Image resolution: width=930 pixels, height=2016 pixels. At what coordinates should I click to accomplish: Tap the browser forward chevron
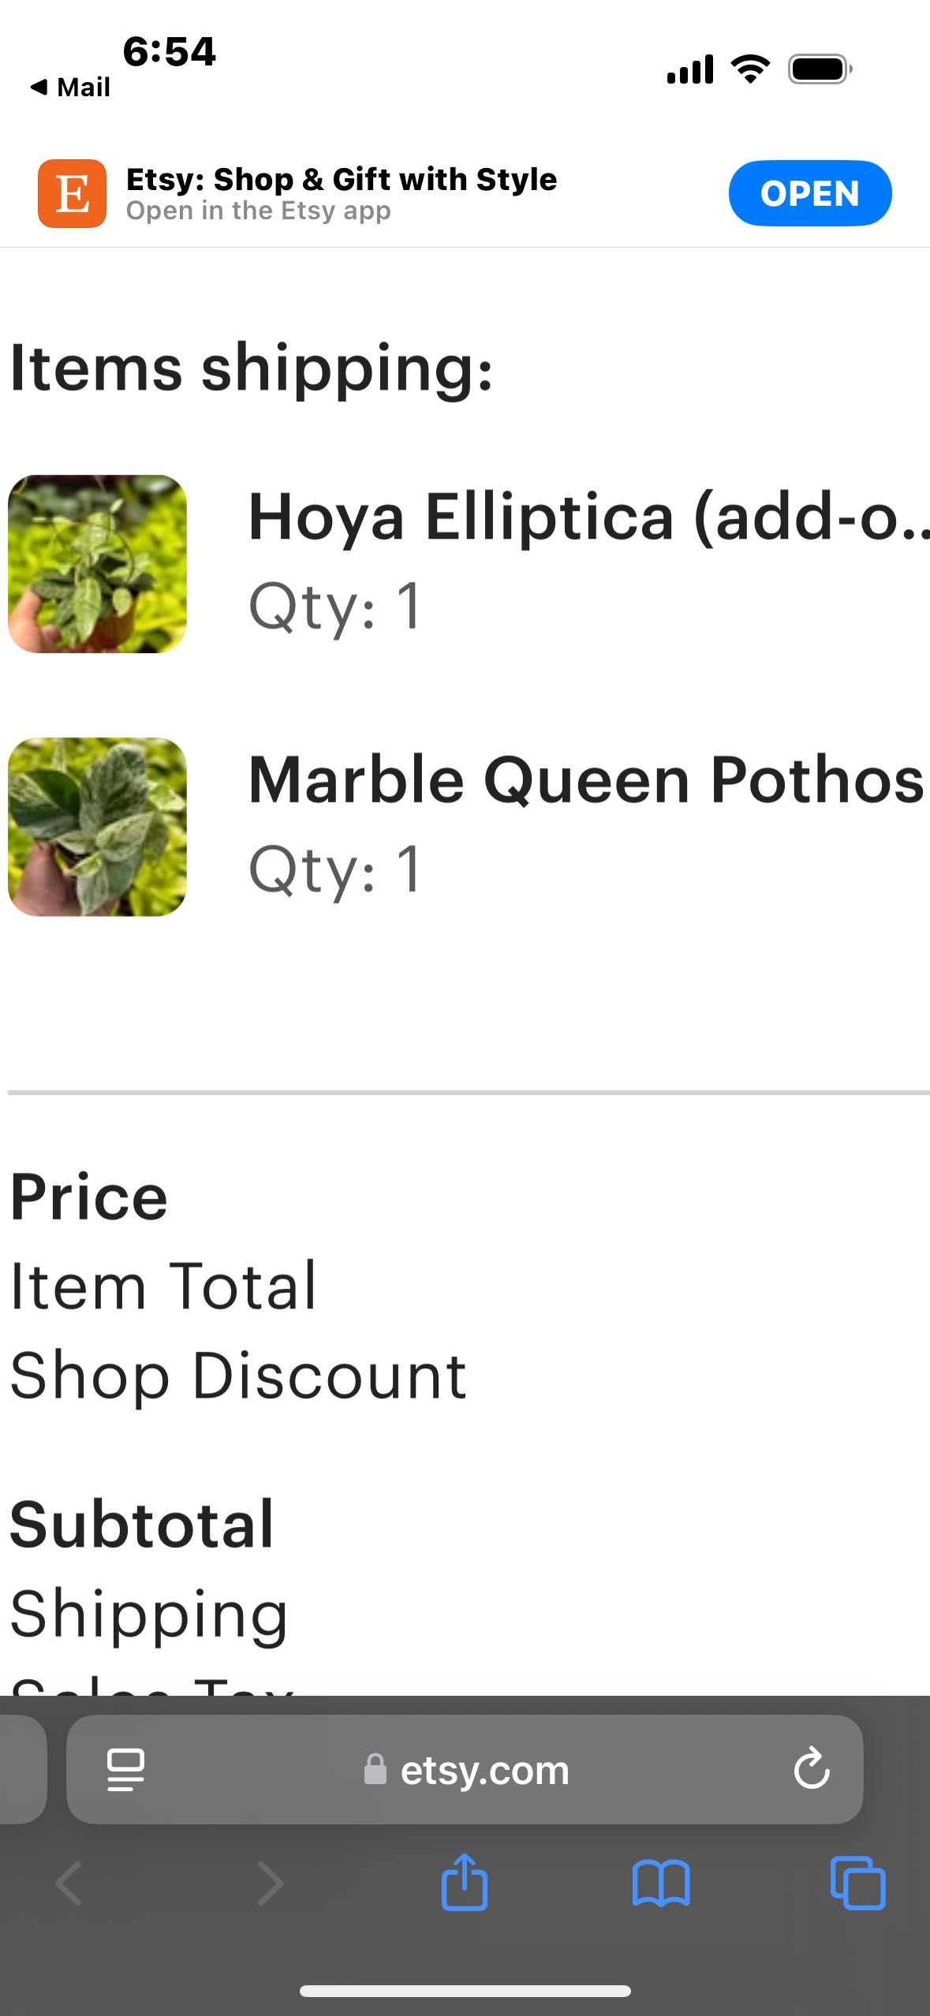click(270, 1883)
